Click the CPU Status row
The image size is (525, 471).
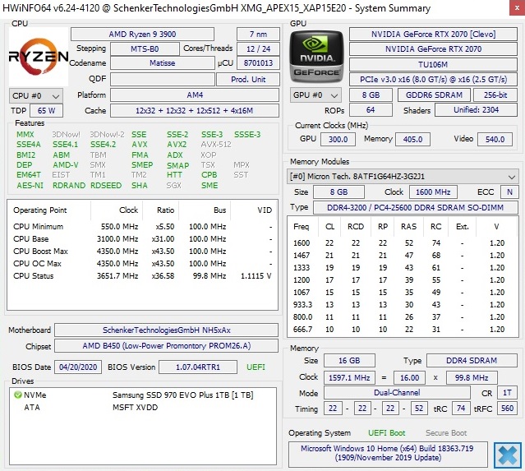[x=142, y=276]
